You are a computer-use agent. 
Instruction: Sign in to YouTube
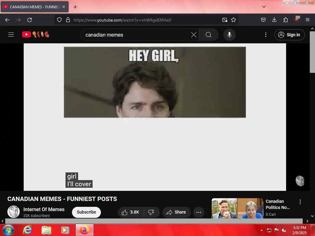tap(289, 35)
